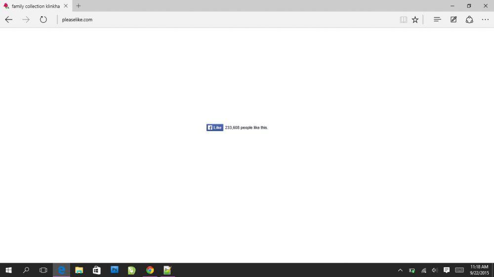Open the Share icon in toolbar
494x277 pixels.
(469, 20)
